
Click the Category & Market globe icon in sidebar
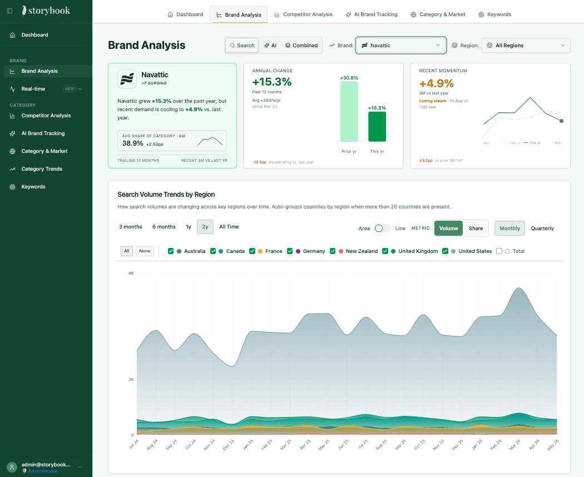click(x=12, y=151)
